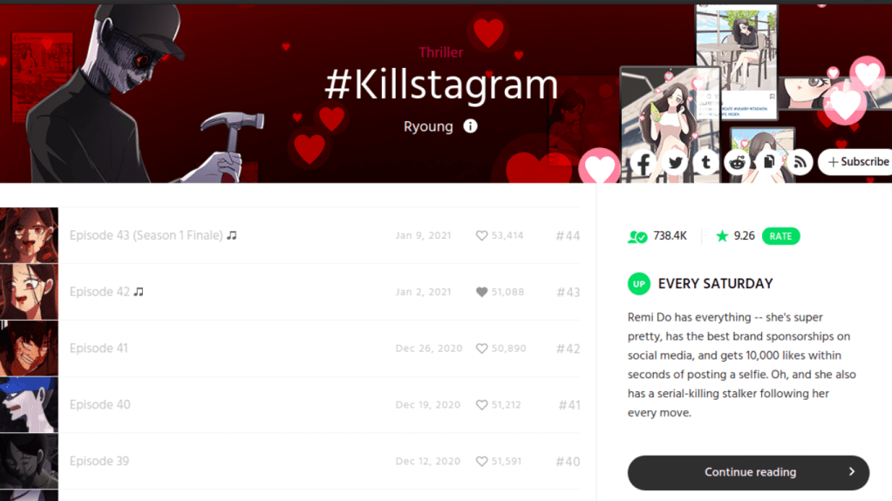
Task: Share the series on Reddit
Action: pyautogui.click(x=738, y=163)
